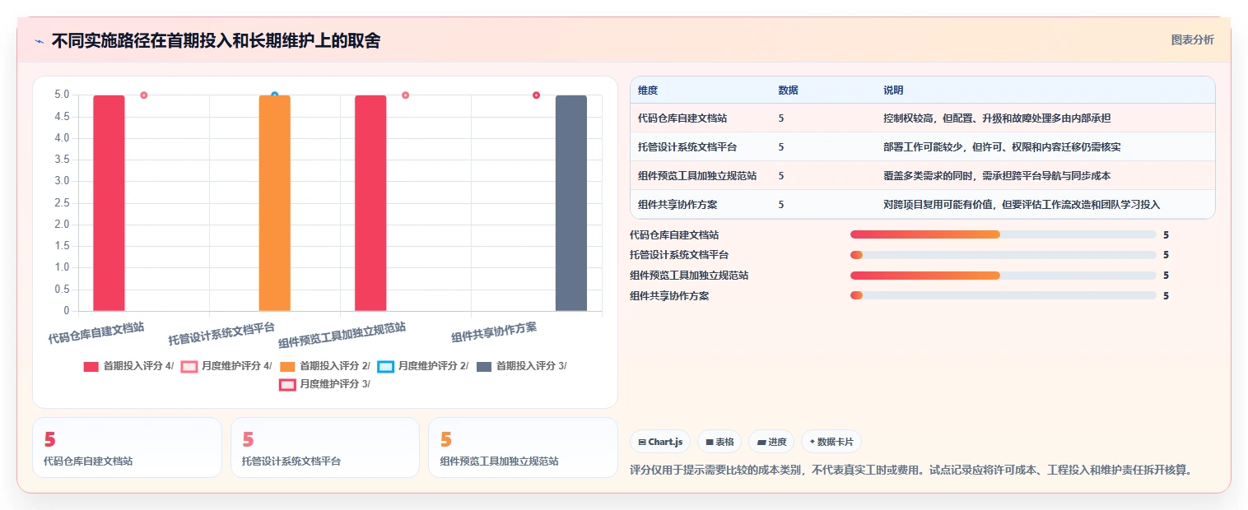Select the Chart.js tag chip

[660, 442]
